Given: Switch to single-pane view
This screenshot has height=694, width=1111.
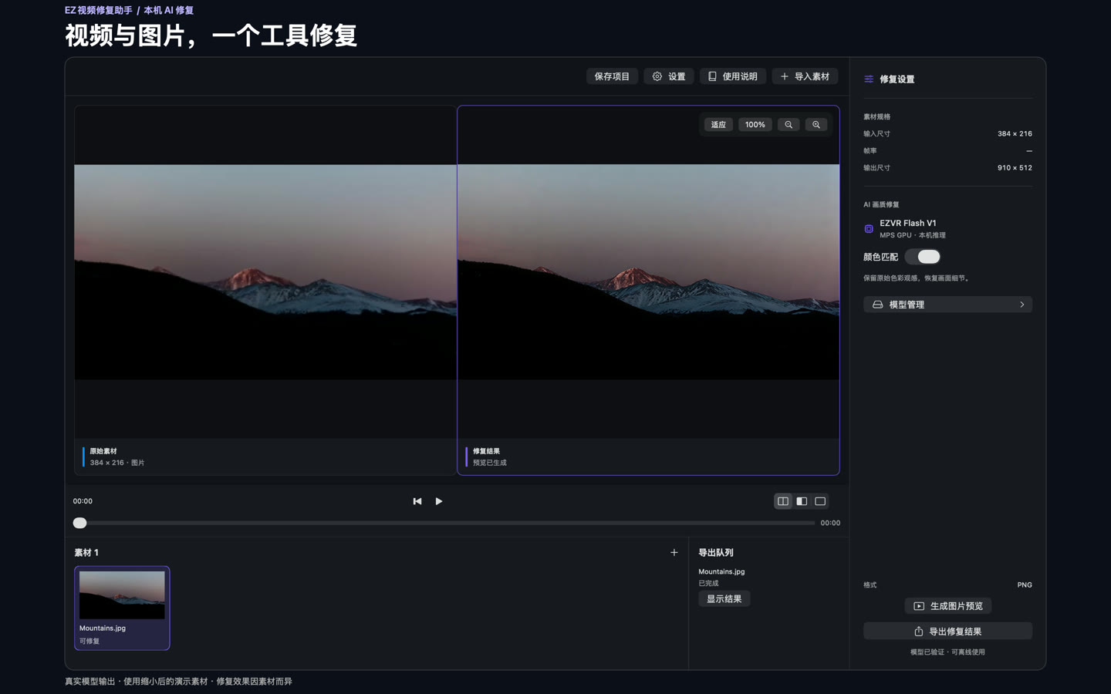Looking at the screenshot, I should pos(820,501).
